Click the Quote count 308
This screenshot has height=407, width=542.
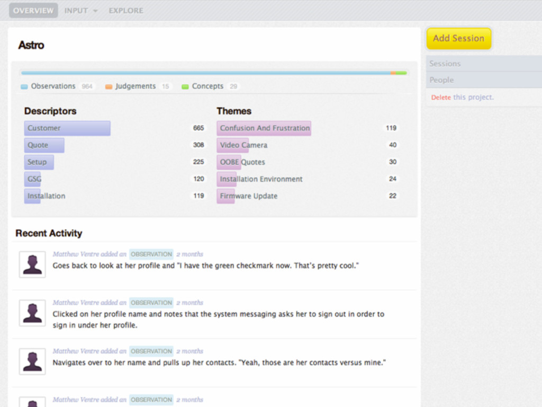198,145
